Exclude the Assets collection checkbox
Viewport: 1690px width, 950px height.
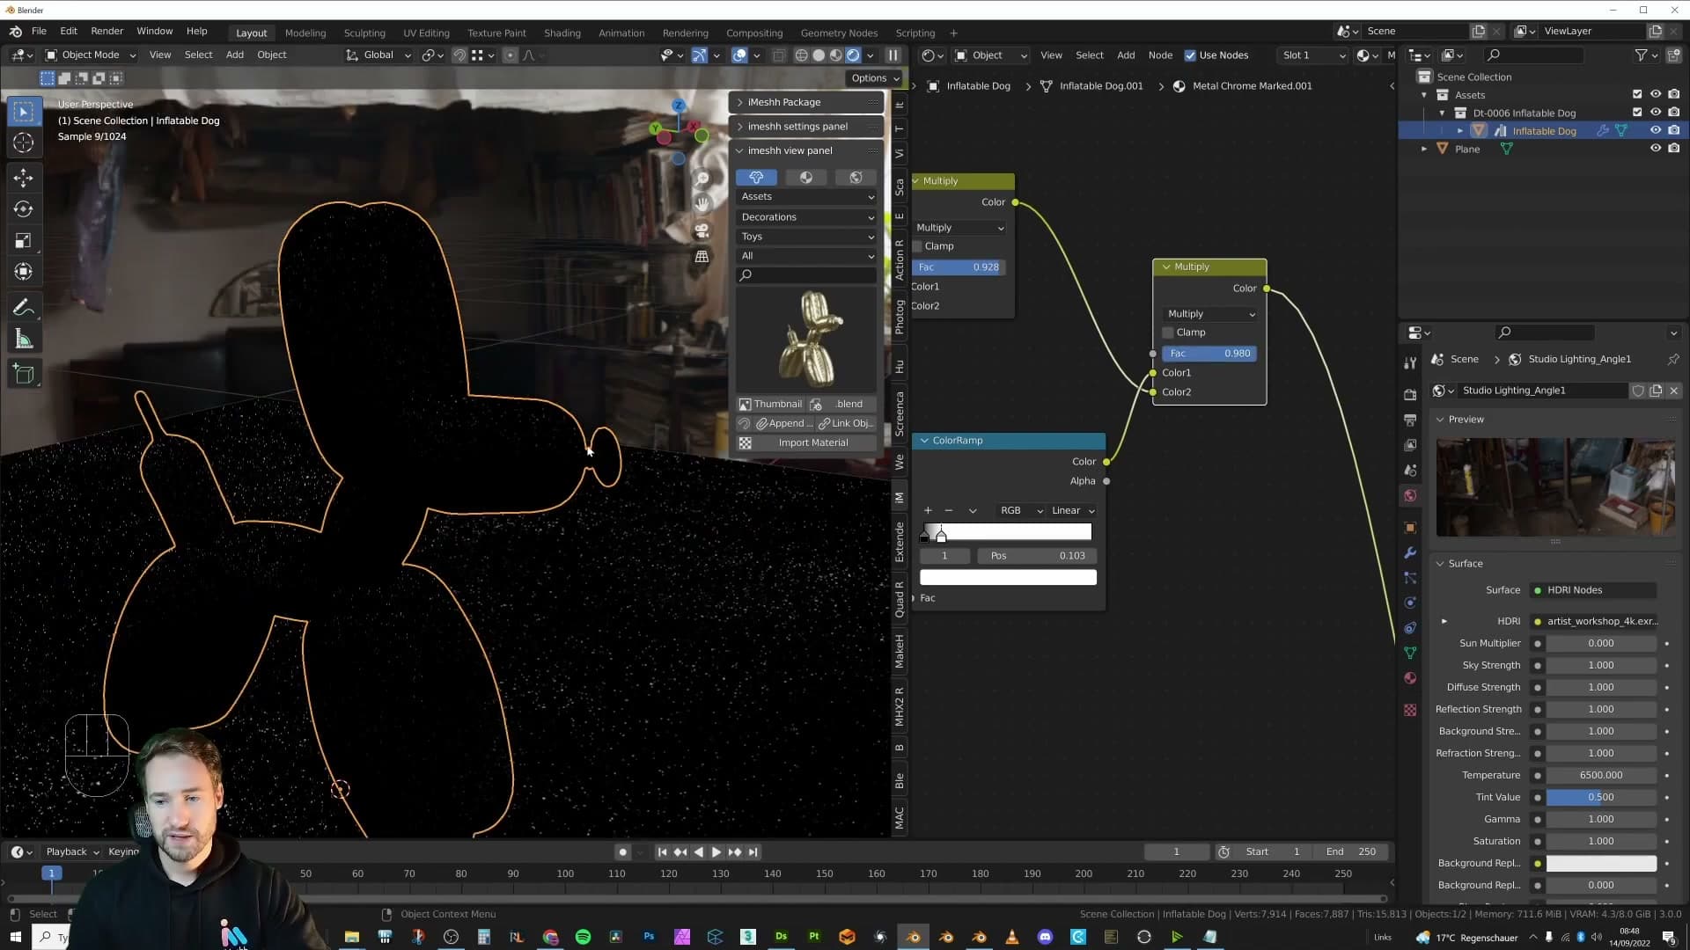1637,94
